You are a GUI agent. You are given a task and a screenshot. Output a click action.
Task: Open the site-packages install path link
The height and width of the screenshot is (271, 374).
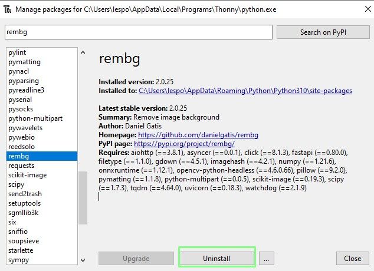[x=245, y=91]
